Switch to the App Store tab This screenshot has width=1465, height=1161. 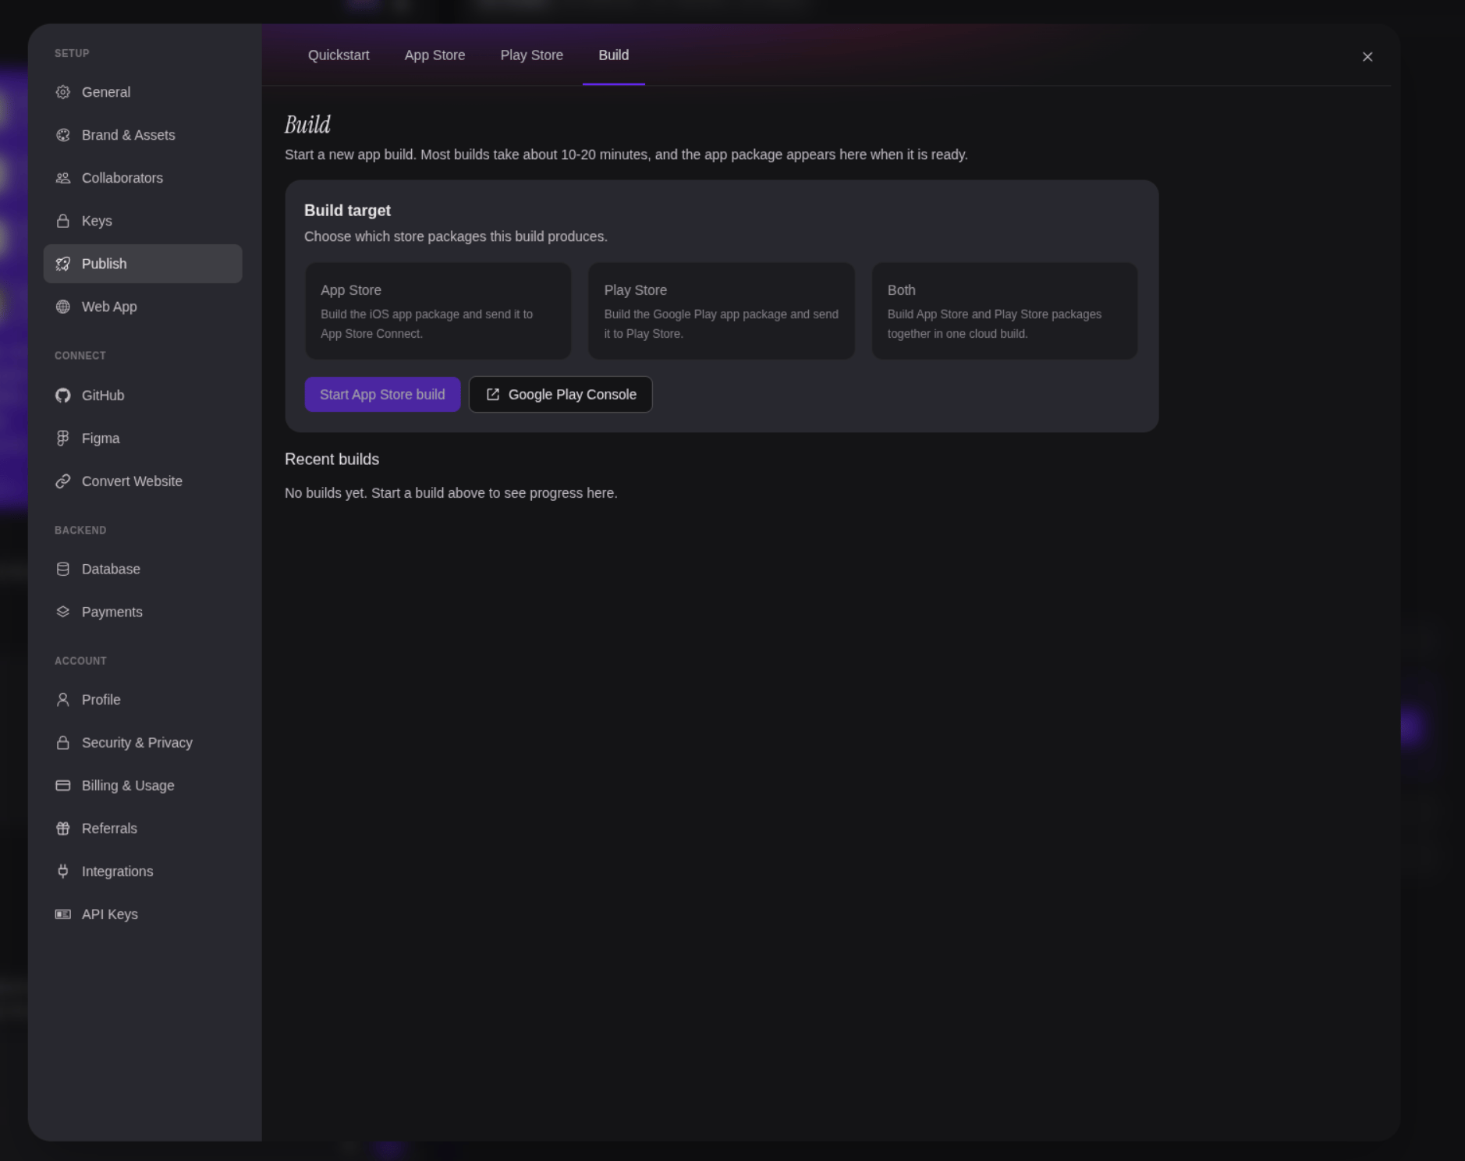pyautogui.click(x=435, y=55)
